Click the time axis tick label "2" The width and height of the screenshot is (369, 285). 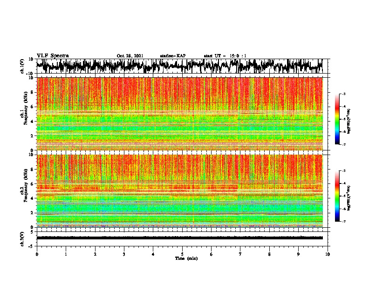point(95,254)
